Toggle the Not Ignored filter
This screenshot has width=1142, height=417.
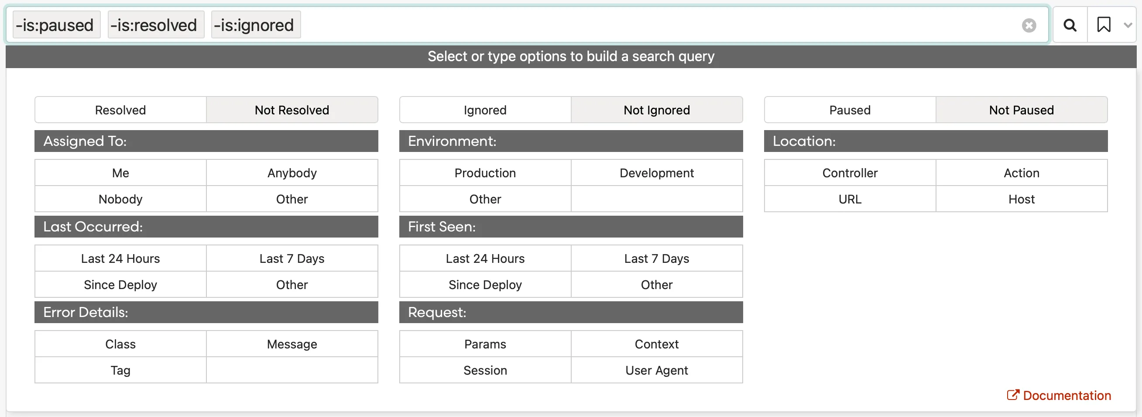click(656, 110)
